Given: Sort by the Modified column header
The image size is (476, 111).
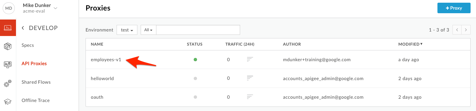Looking at the screenshot, I should click(410, 44).
